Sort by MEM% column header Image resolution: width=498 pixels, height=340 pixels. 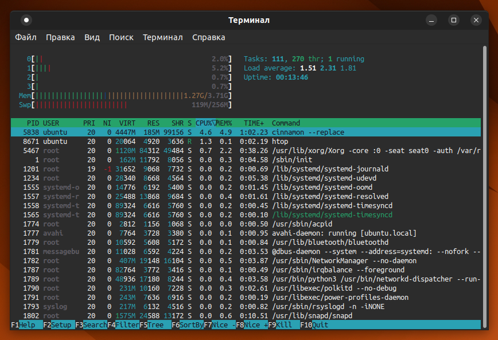pyautogui.click(x=224, y=123)
